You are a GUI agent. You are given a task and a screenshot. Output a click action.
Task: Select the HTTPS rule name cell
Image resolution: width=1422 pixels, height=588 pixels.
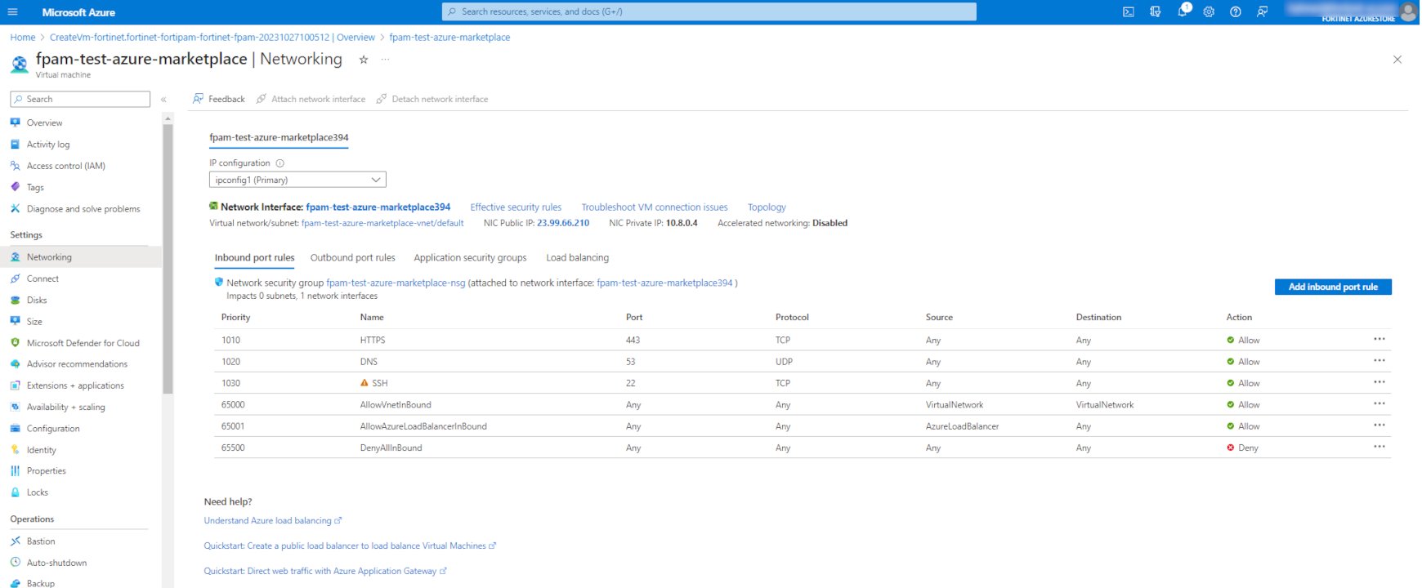[373, 341]
